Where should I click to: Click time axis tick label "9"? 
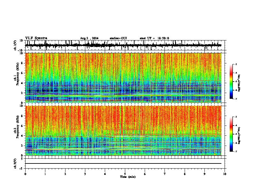point(204,174)
